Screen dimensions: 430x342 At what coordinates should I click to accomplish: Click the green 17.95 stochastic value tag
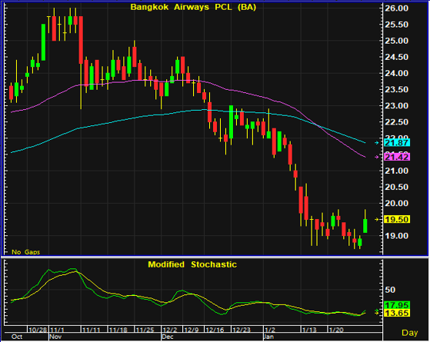[x=397, y=305]
